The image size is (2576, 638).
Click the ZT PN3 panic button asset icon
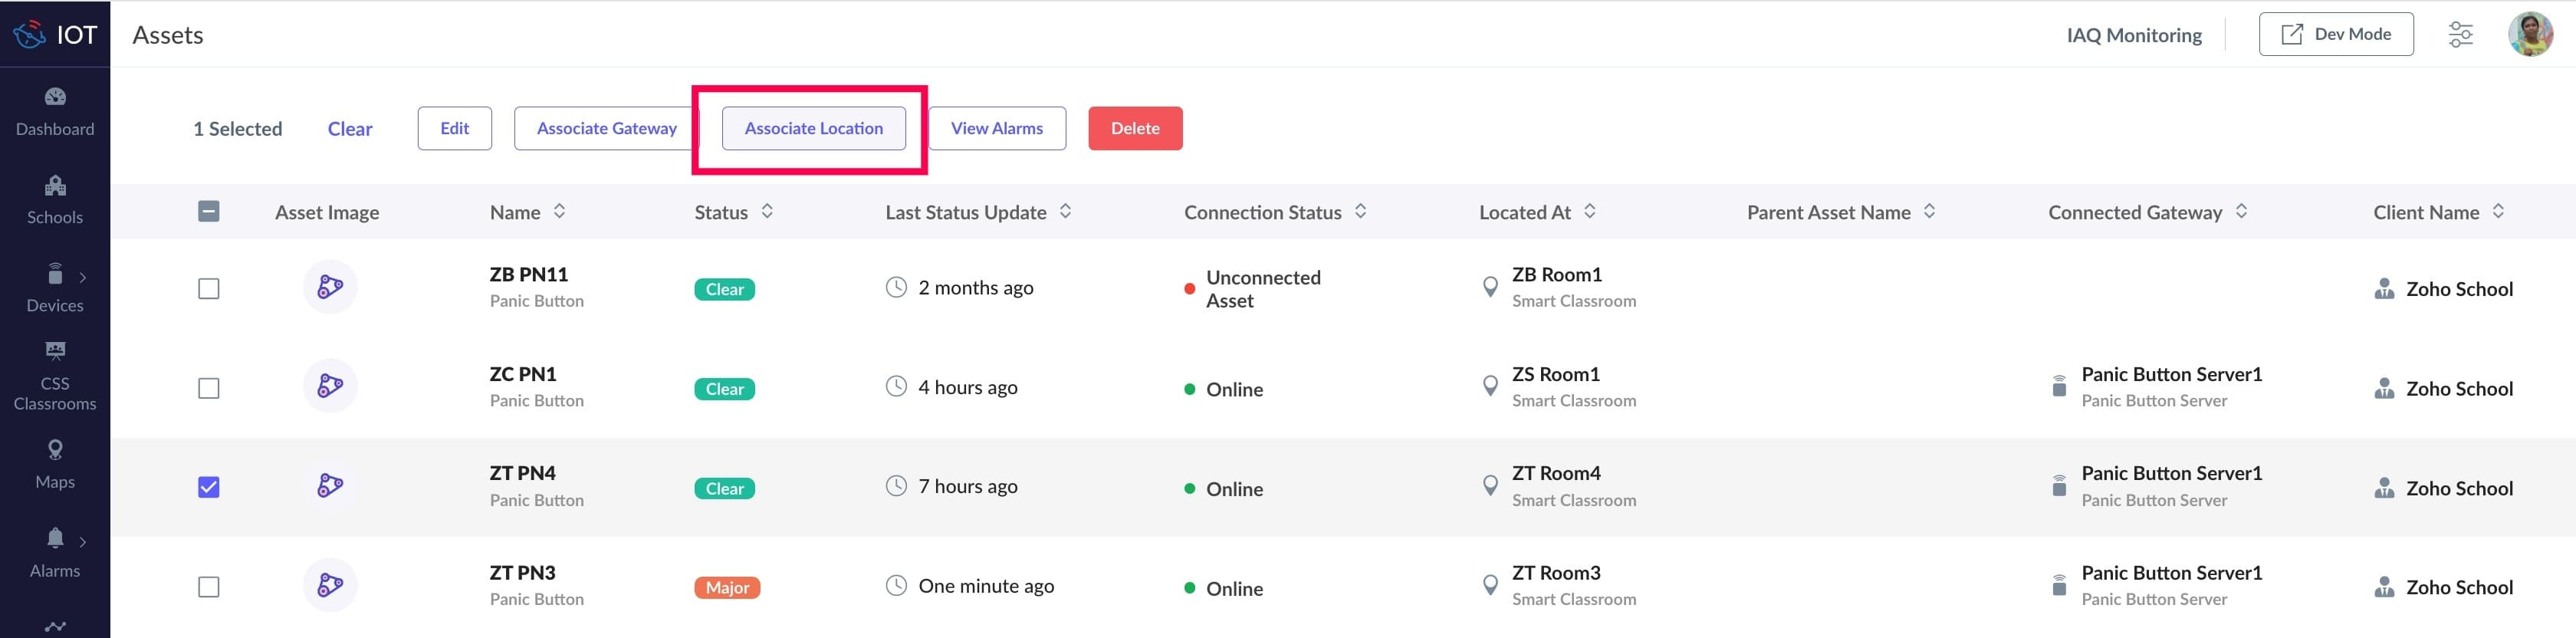330,586
